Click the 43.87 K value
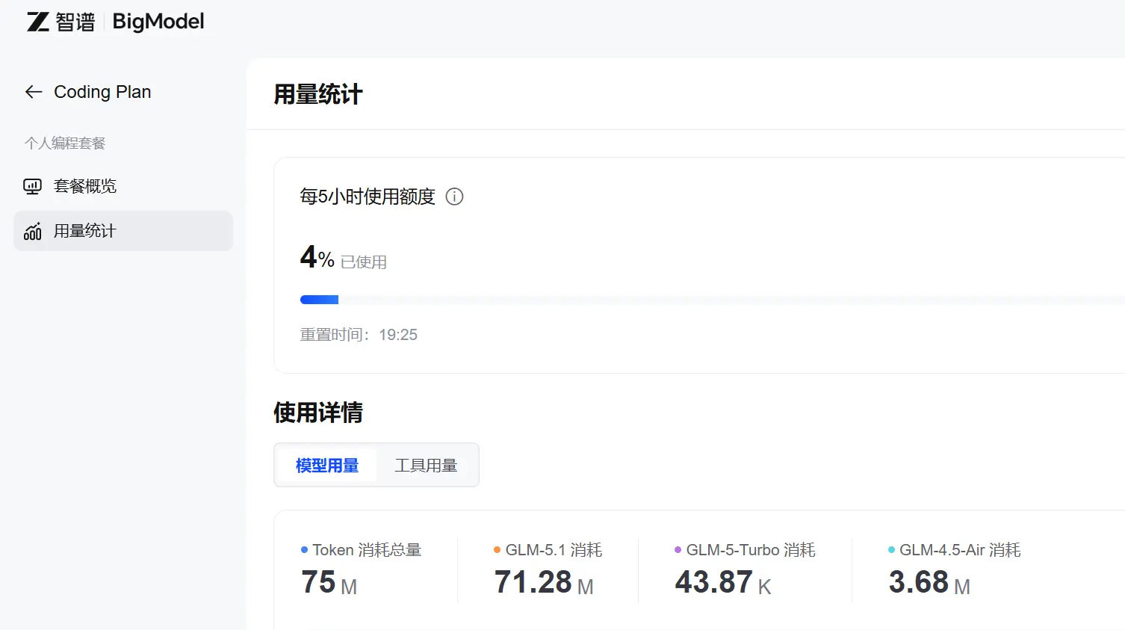 point(723,582)
